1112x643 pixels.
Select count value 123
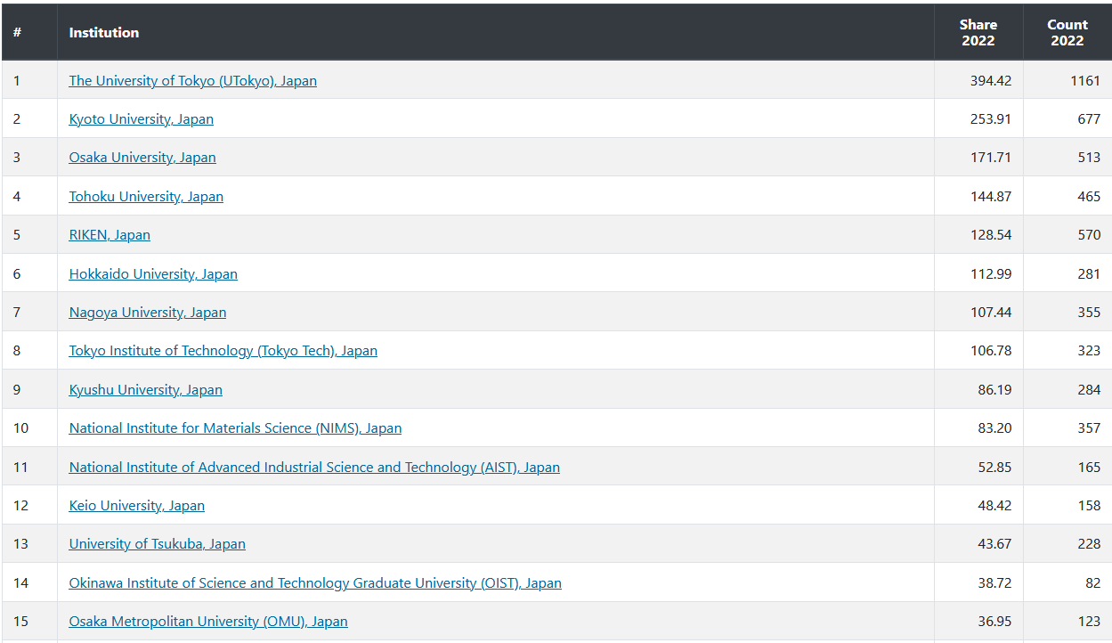(x=1089, y=622)
